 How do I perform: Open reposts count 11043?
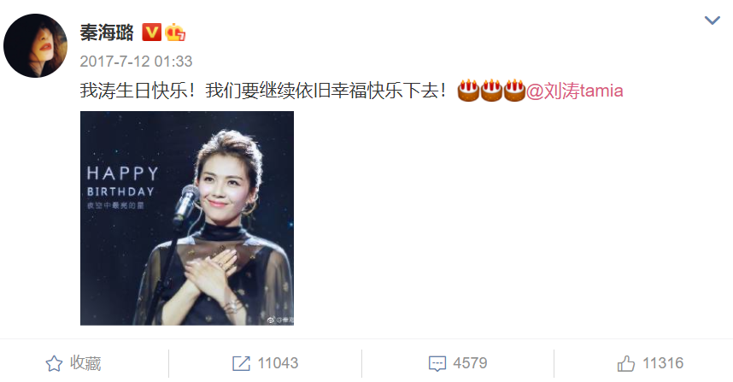click(278, 363)
